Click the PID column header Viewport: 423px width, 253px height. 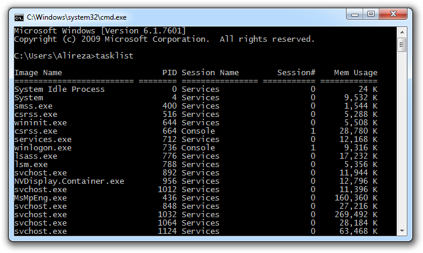click(x=170, y=72)
